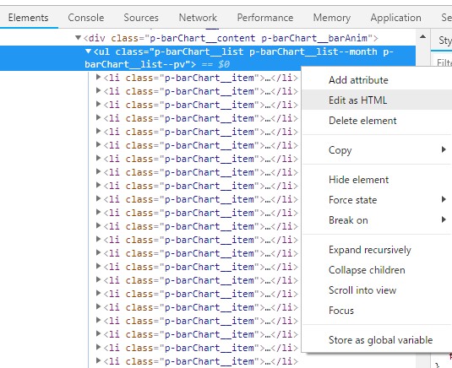Screen dimensions: 452x368
Task: Go to the Sources tab
Action: (x=141, y=18)
